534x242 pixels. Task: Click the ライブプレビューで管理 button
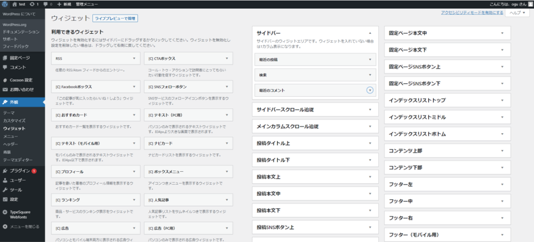click(115, 19)
